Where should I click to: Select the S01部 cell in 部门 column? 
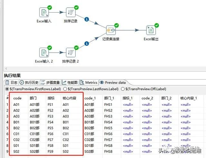coord(34,146)
